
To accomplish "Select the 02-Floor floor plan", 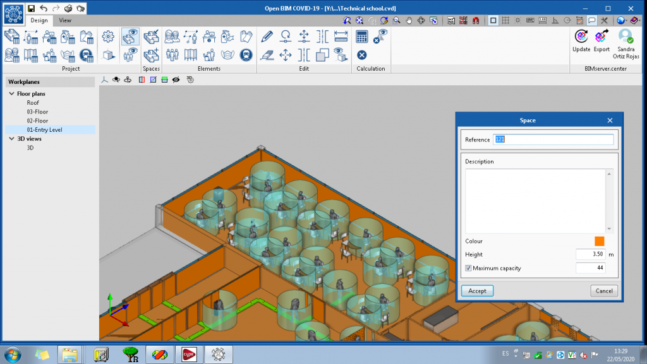I will click(x=37, y=121).
